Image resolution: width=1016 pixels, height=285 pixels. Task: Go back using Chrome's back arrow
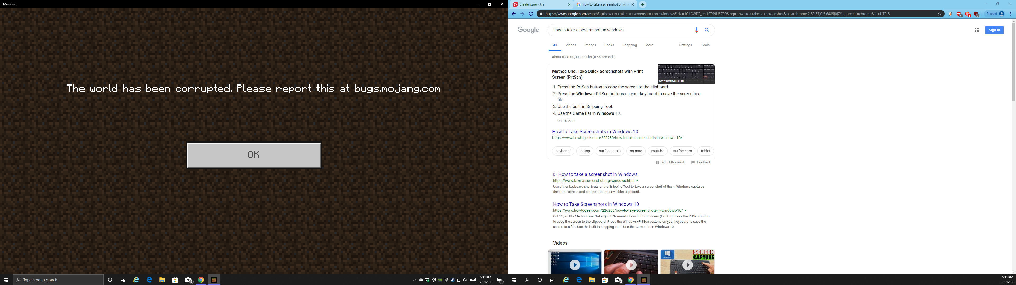(514, 14)
